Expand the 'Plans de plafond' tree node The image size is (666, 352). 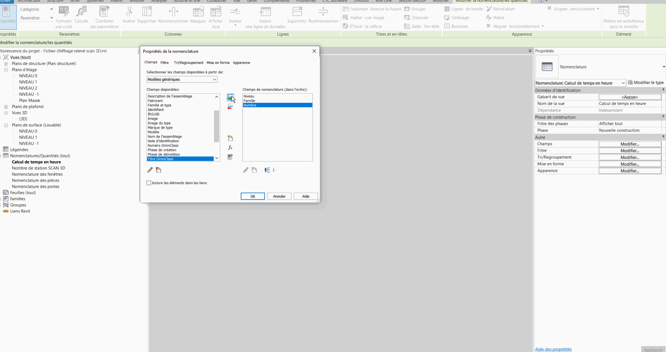point(6,107)
